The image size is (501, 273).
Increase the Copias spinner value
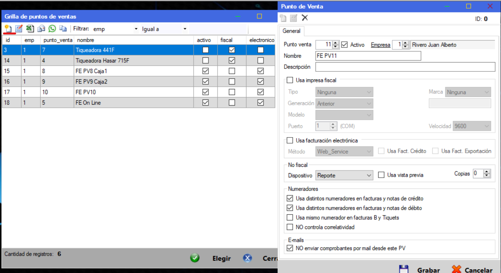pos(487,172)
